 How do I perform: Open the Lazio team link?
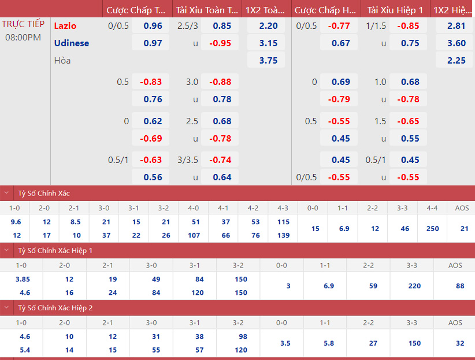[x=65, y=26]
